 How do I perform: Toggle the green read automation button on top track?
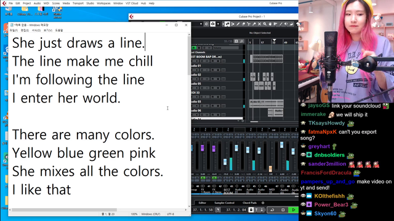coord(194,48)
